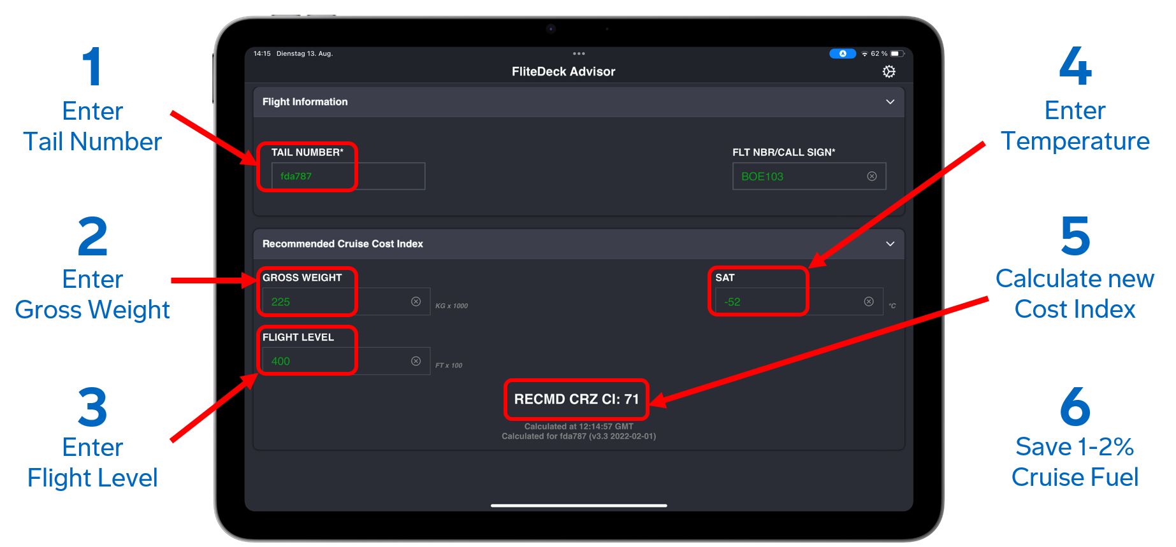Click the KG x 1000 unit label
The width and height of the screenshot is (1176, 547).
pyautogui.click(x=451, y=306)
